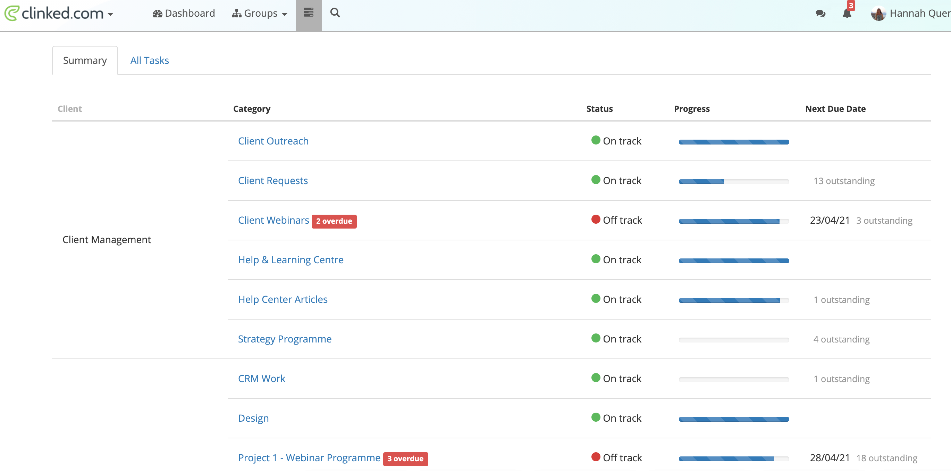The image size is (951, 471).
Task: Open the Hannah user name menu
Action: 920,13
